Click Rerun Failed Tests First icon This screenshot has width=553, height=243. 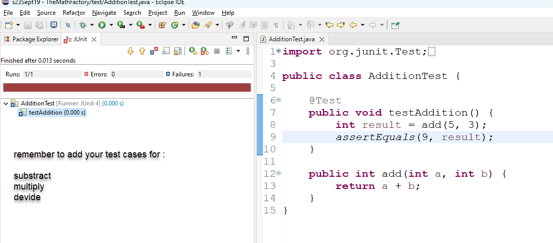(x=204, y=51)
